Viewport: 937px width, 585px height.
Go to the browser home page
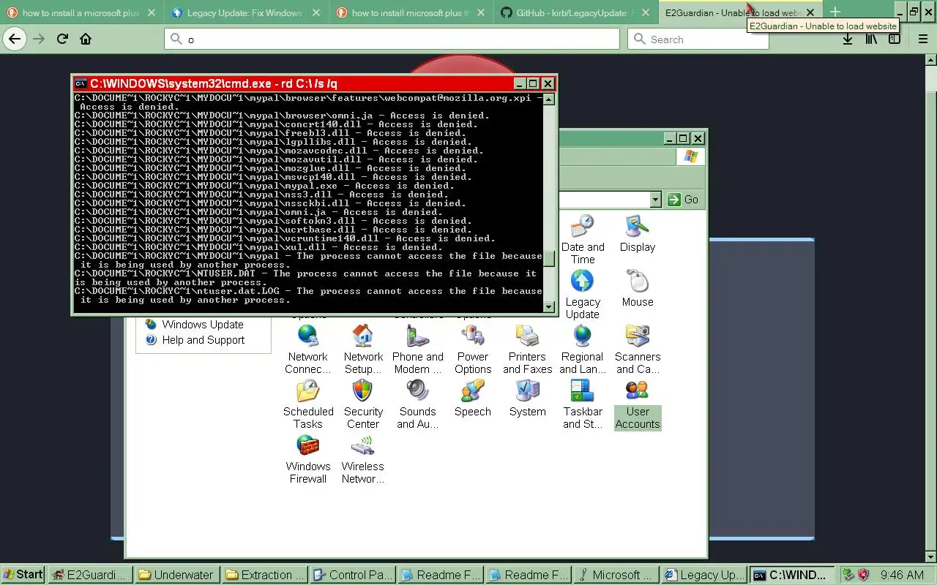tap(86, 39)
